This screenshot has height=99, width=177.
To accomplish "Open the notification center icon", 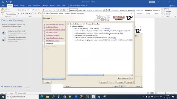I will pos(173,97).
